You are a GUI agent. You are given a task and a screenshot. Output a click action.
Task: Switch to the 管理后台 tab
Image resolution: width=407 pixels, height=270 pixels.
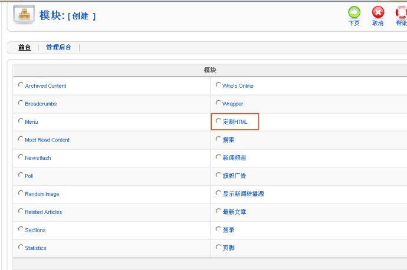click(58, 47)
